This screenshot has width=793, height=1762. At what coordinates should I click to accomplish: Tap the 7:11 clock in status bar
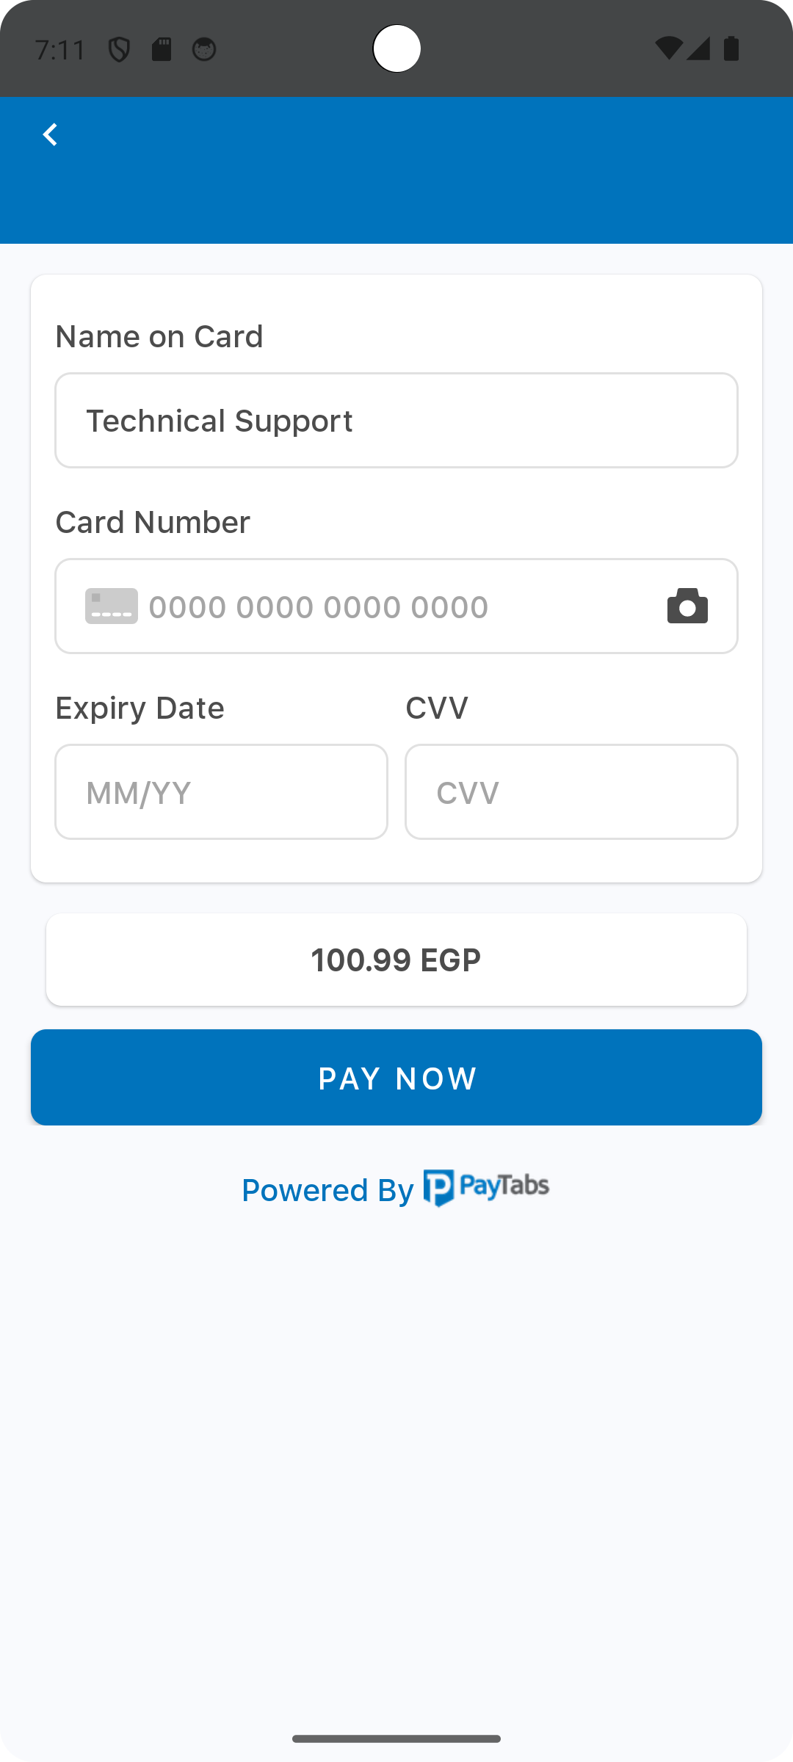(x=60, y=50)
